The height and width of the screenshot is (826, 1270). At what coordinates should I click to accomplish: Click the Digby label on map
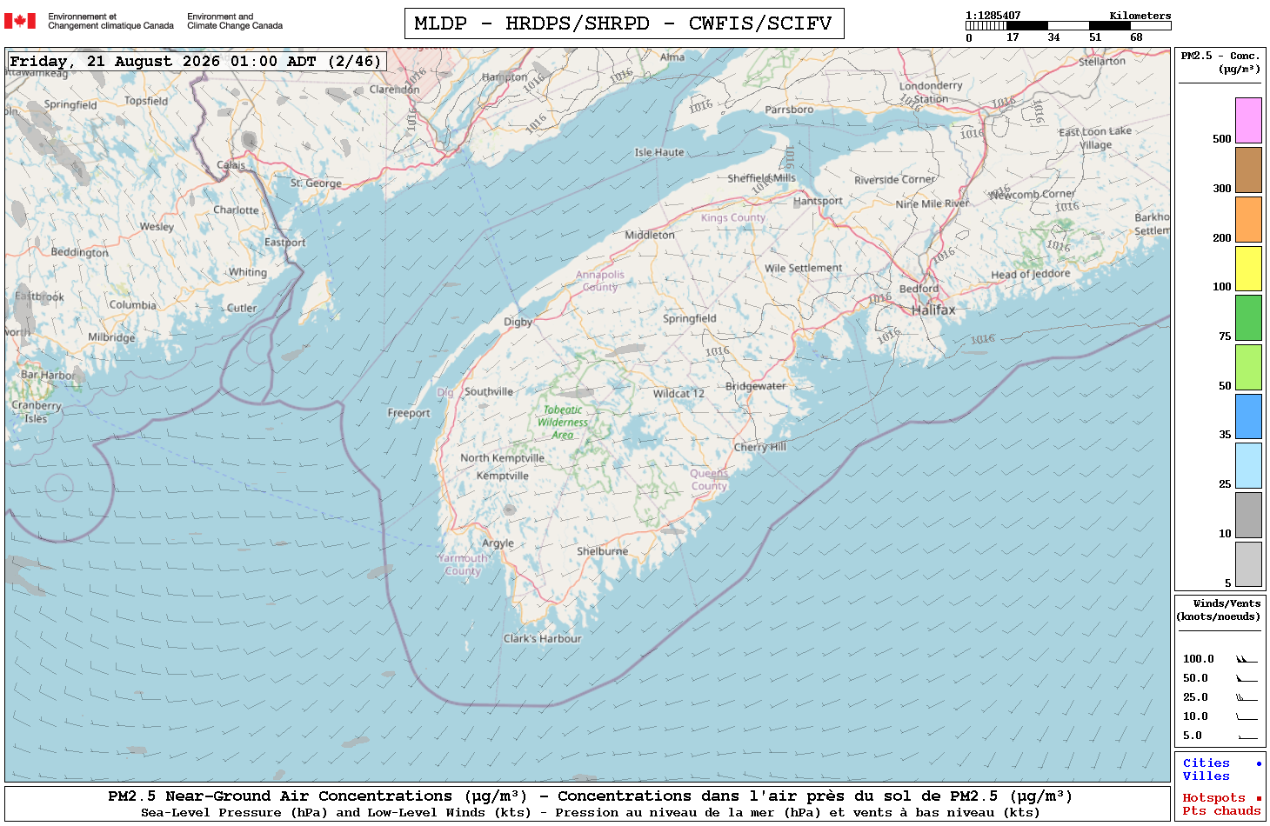(518, 322)
